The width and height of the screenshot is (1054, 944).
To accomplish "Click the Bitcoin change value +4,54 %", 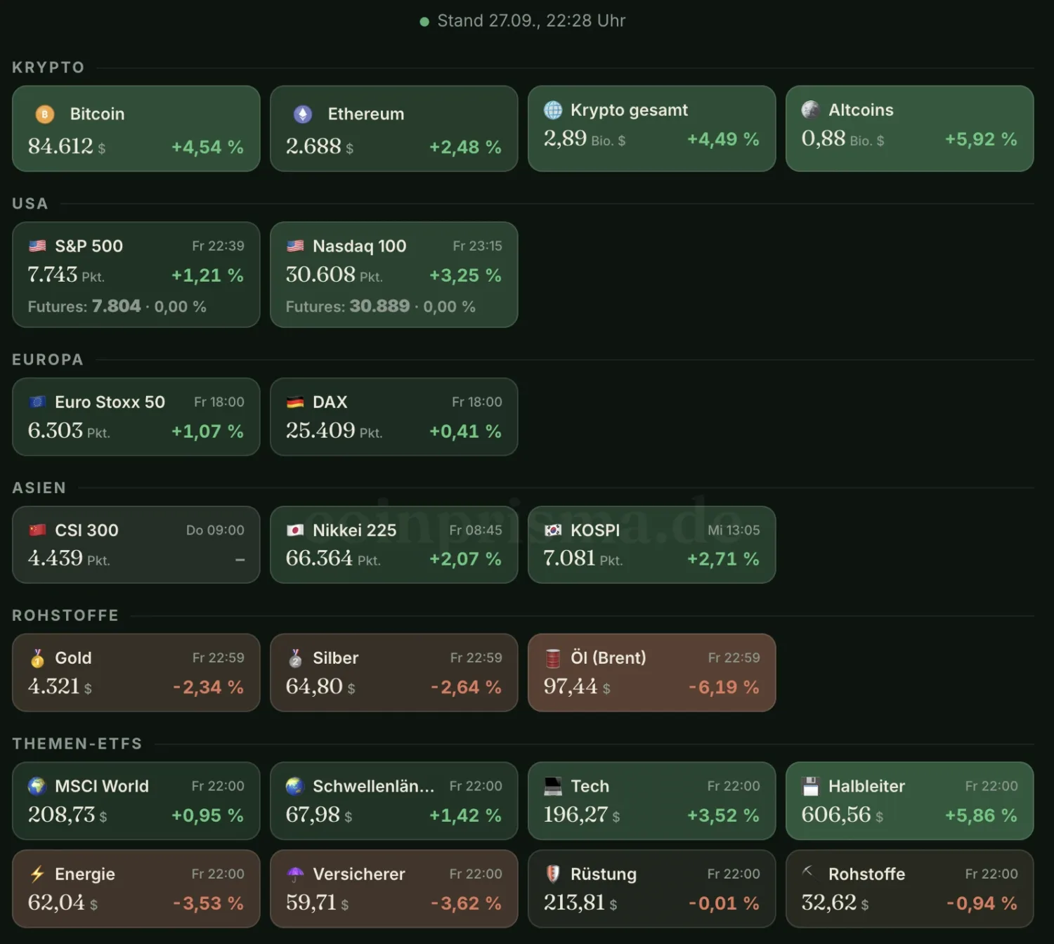I will tap(207, 147).
